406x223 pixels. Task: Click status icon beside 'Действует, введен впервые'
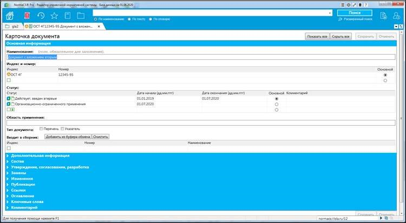click(x=9, y=99)
